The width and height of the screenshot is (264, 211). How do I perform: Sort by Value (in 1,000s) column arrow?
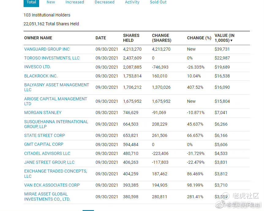[x=232, y=41]
